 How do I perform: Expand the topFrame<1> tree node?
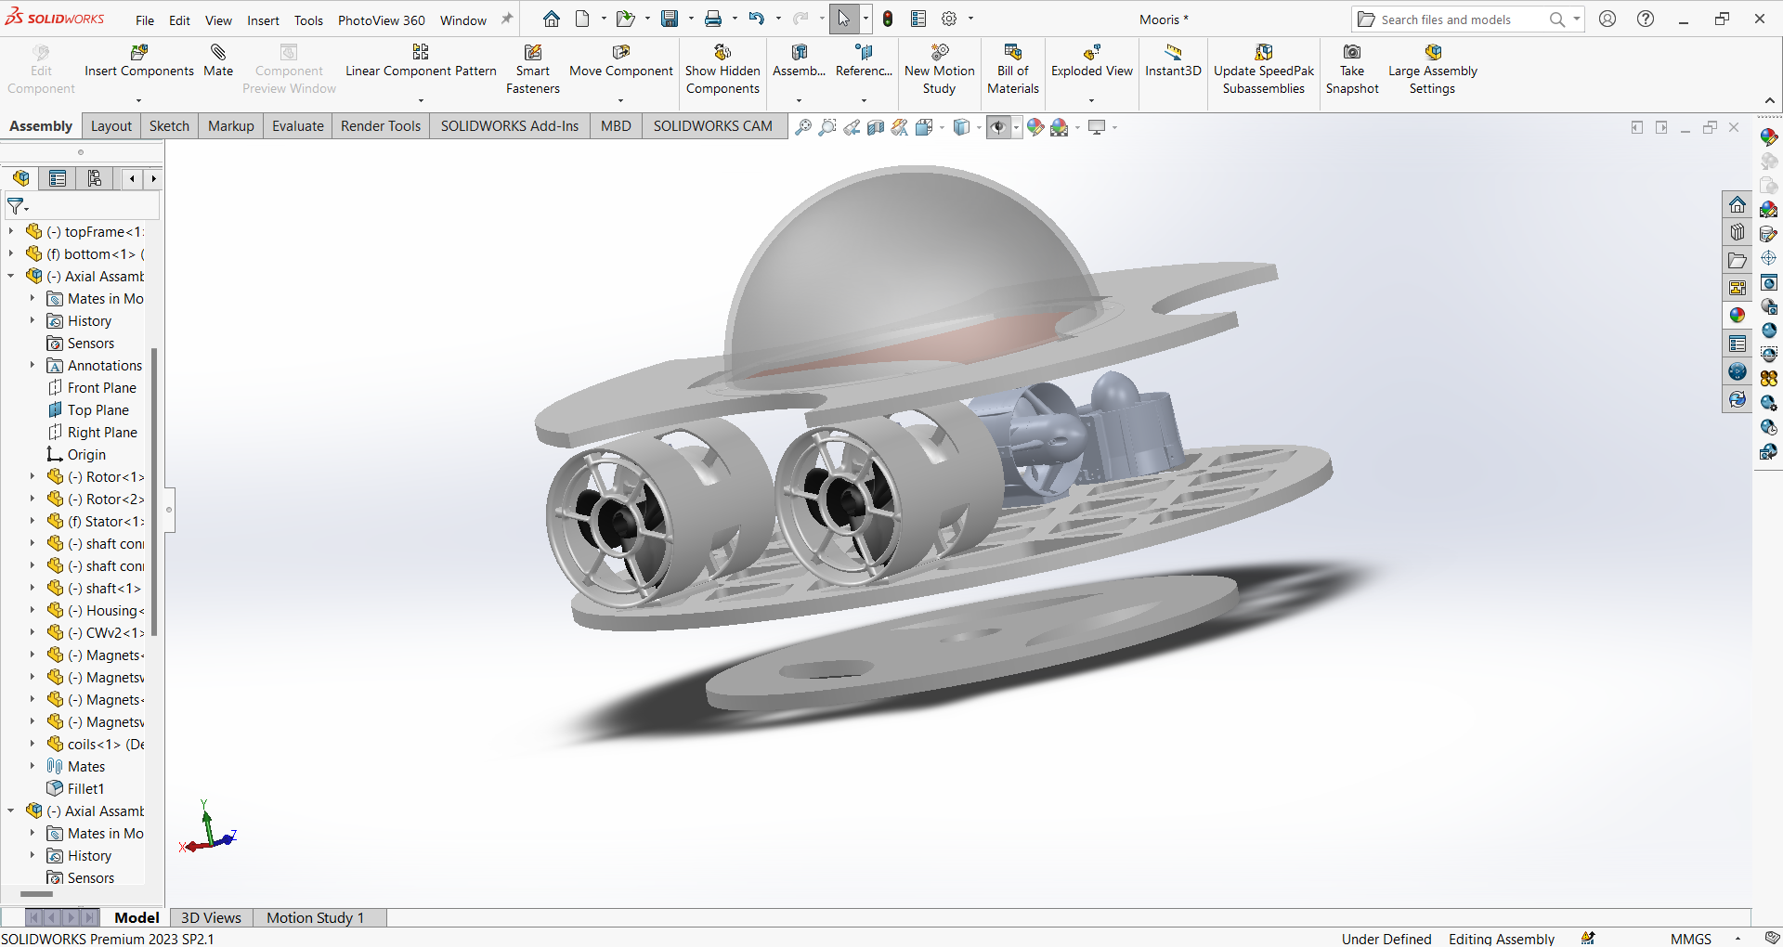[11, 232]
